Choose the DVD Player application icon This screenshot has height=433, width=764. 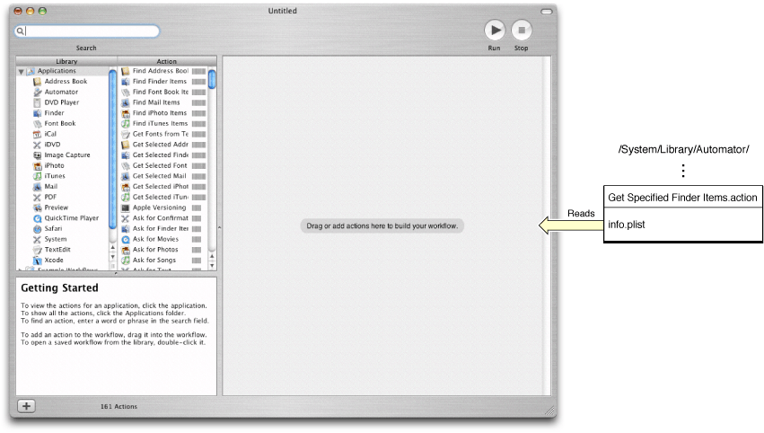tap(38, 102)
